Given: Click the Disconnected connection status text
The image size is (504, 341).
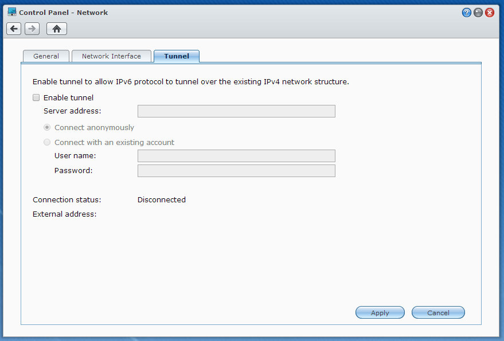Looking at the screenshot, I should tap(161, 199).
